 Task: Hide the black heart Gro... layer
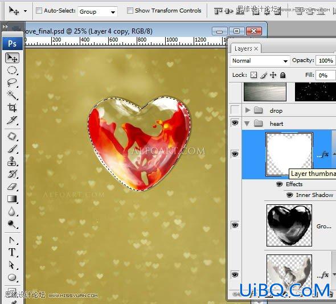coord(235,225)
